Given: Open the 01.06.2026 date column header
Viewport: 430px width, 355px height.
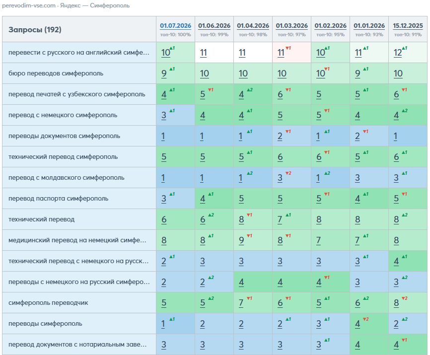Looking at the screenshot, I should [214, 26].
